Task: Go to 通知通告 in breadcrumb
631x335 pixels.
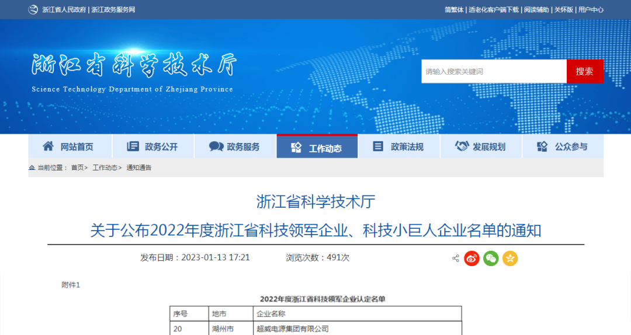Action: coord(139,167)
